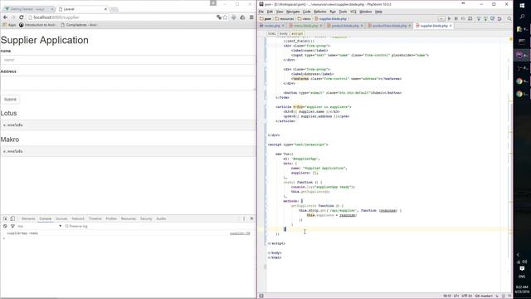Click the Lotus supplier heading
The width and height of the screenshot is (531, 299).
[x=8, y=113]
